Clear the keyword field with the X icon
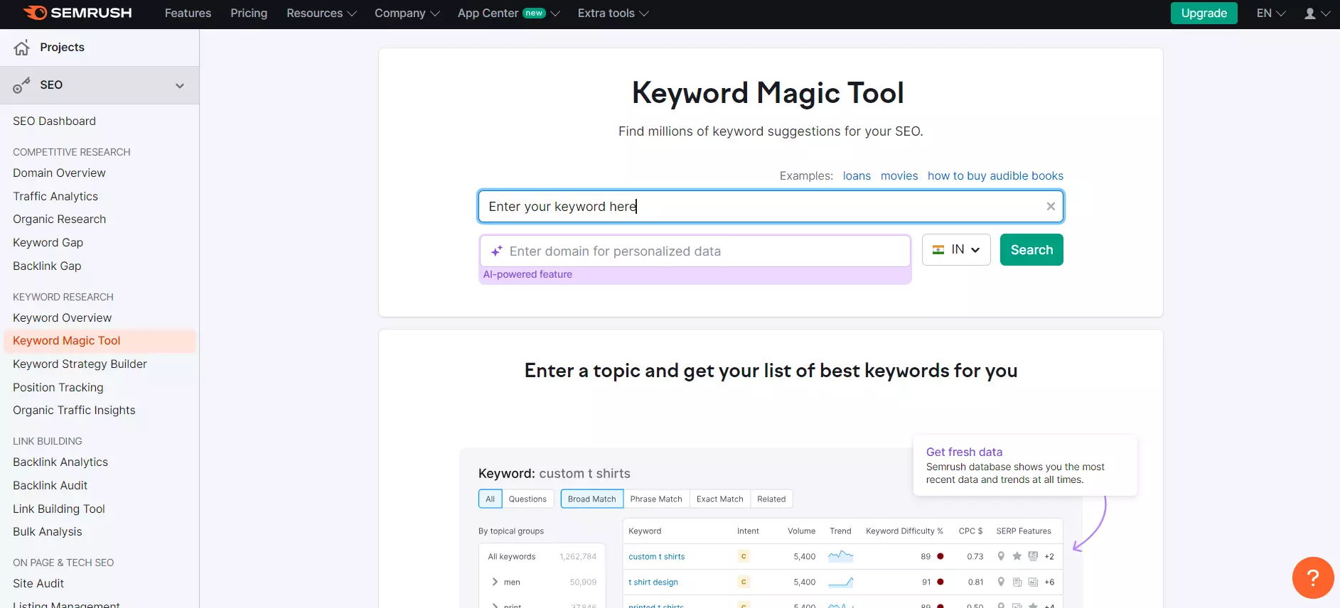1340x608 pixels. point(1051,207)
